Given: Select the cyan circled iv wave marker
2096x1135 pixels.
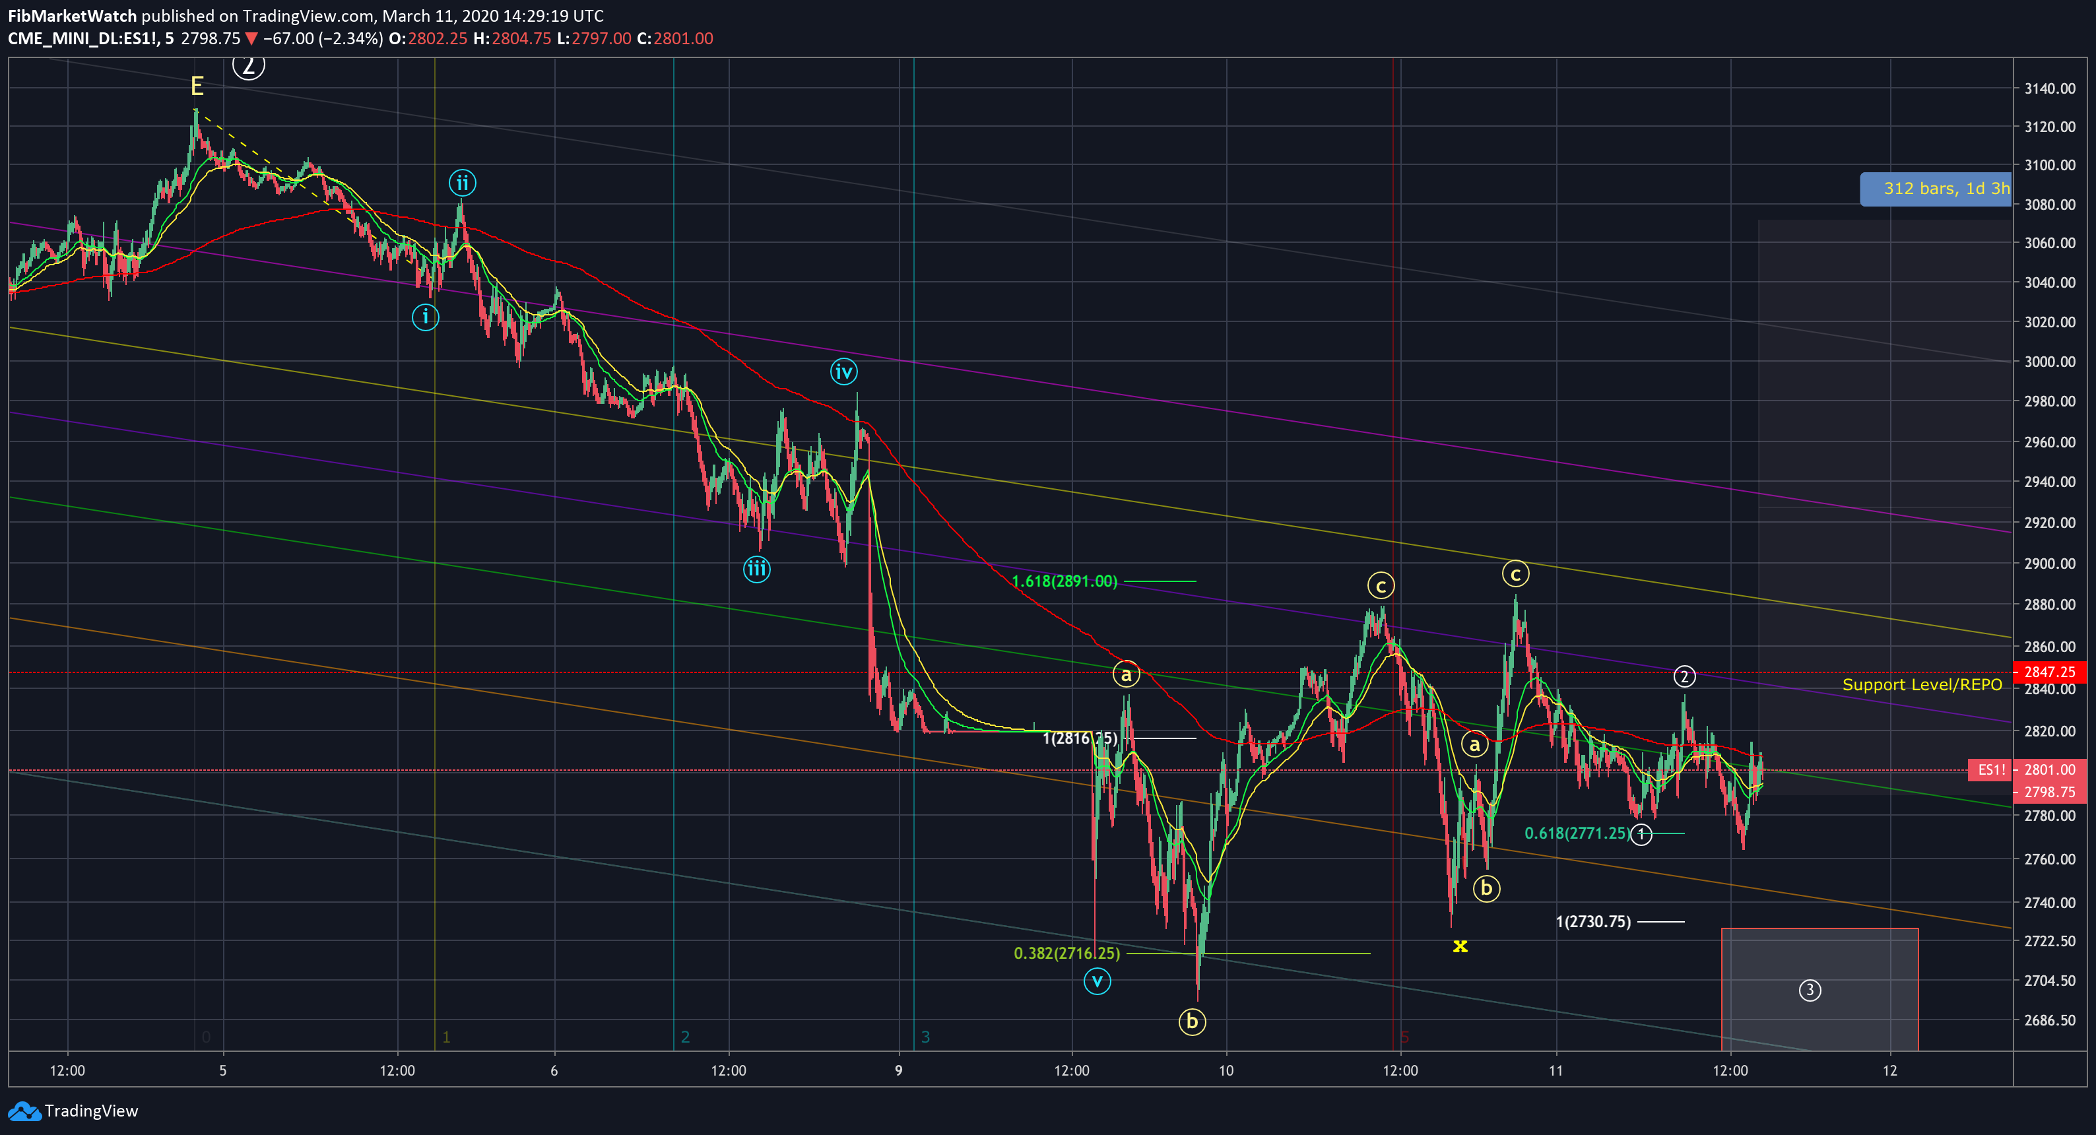Looking at the screenshot, I should tap(844, 372).
